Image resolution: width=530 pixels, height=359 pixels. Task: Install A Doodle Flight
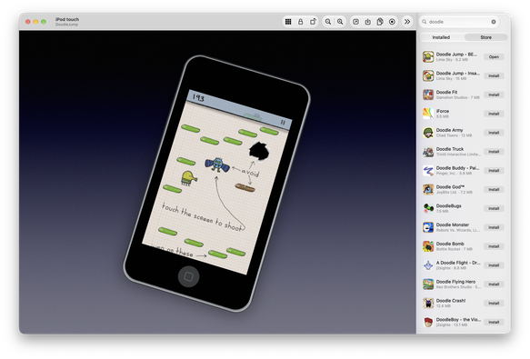point(494,265)
